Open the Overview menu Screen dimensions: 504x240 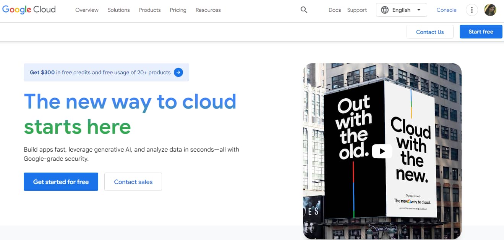(87, 10)
